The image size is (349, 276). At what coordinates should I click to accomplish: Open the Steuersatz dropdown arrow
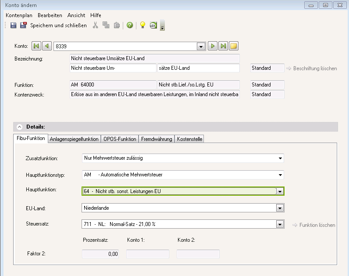(280, 224)
